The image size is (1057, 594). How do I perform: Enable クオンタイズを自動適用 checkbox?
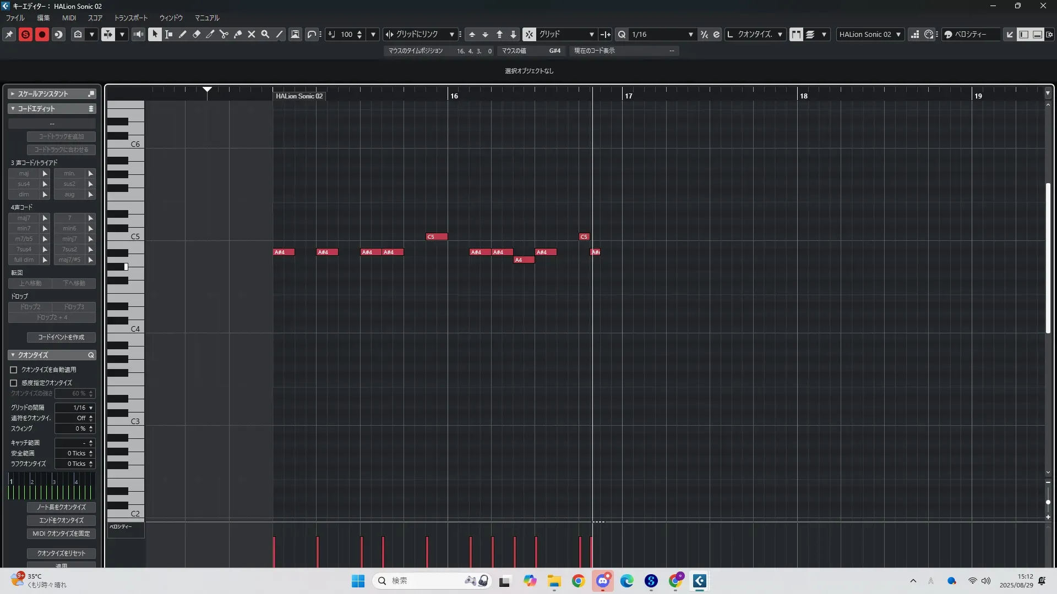(14, 370)
